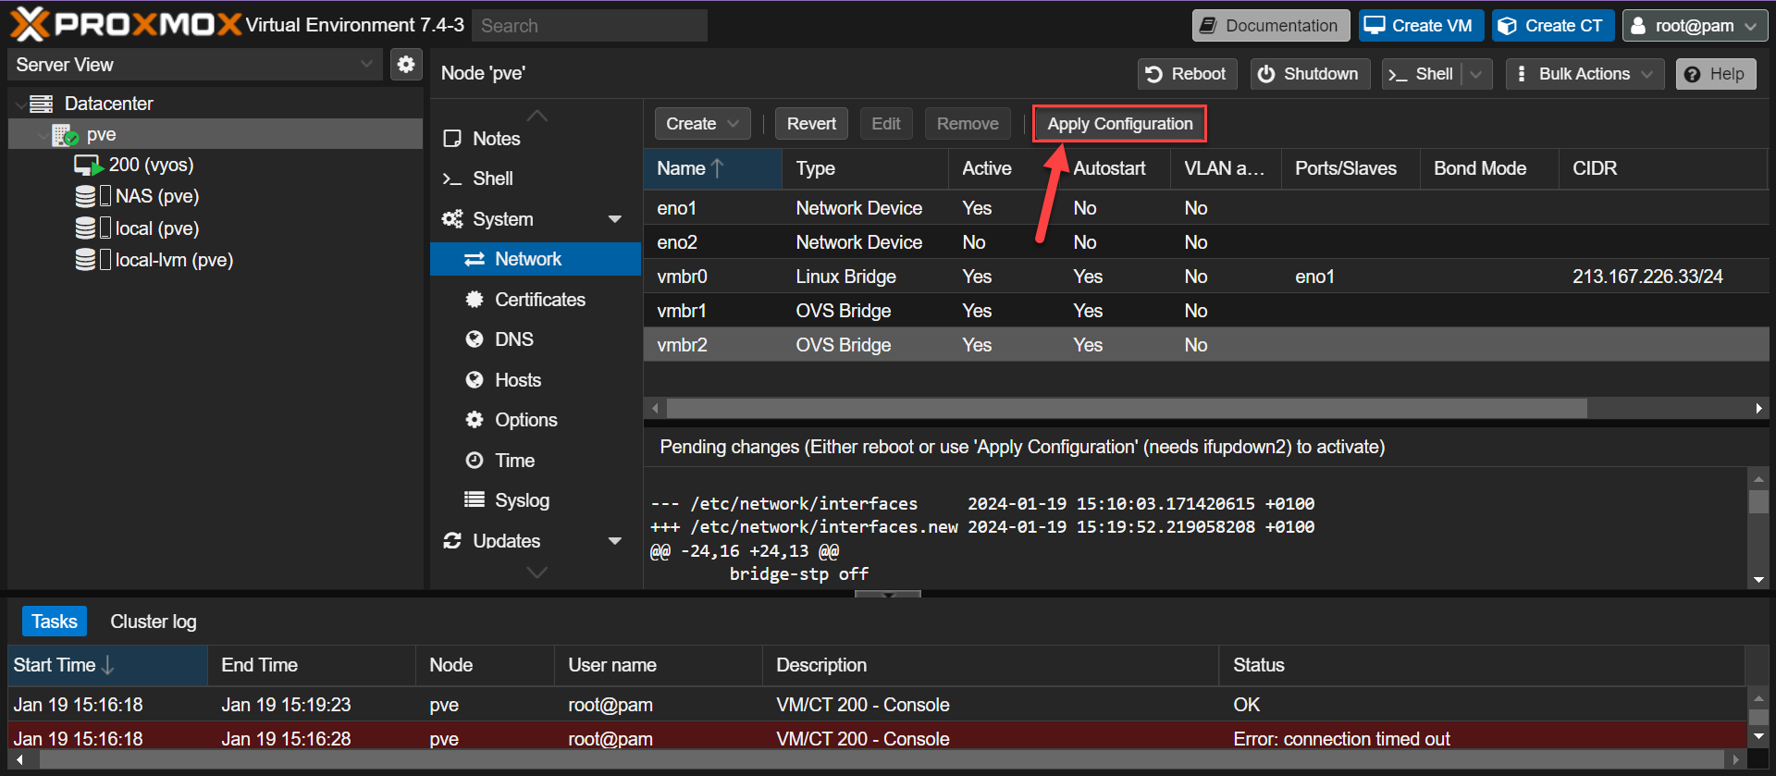Click the side menu scroll-up chevron
Screen dimensions: 1776x776
click(536, 116)
